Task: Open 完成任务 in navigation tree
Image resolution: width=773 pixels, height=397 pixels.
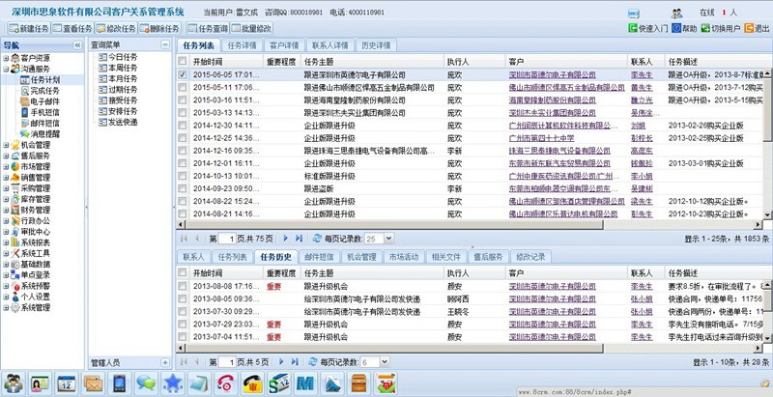Action: [x=44, y=91]
